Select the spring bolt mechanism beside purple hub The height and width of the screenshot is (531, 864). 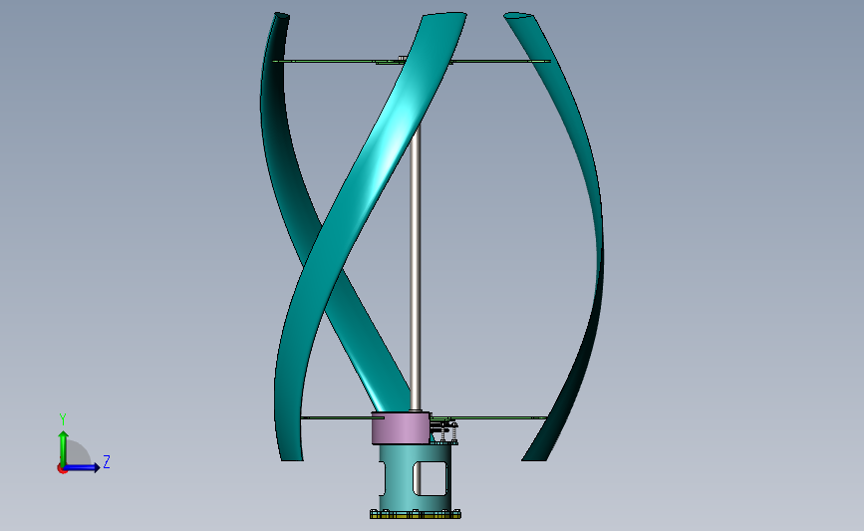(445, 431)
